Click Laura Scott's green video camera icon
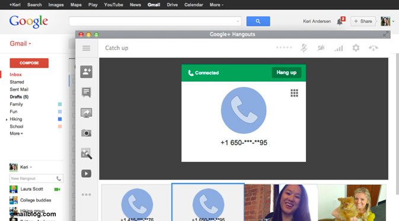Viewport: 399px width, 221px height. click(58, 189)
